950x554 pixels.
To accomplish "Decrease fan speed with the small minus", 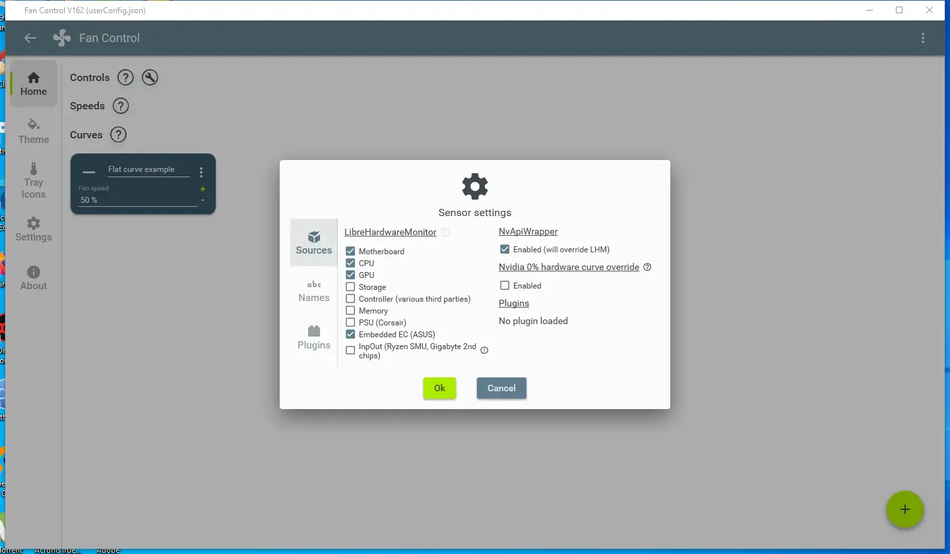I will pos(203,200).
